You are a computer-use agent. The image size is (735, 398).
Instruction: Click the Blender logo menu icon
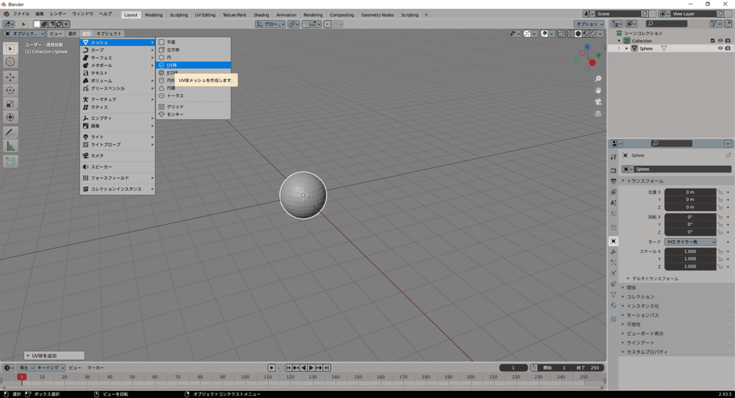coord(6,14)
